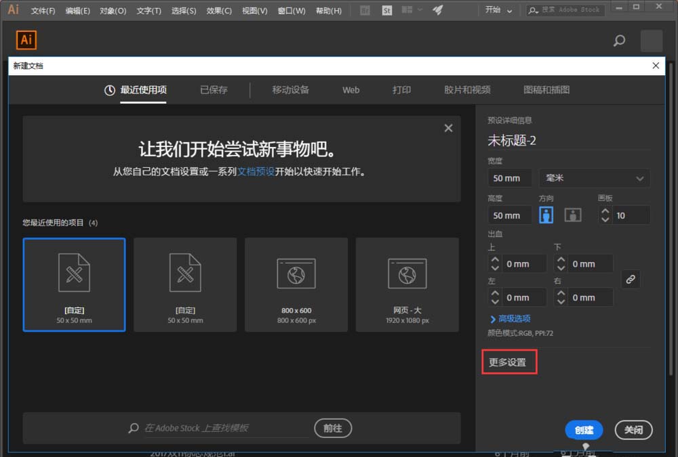The width and height of the screenshot is (678, 457).
Task: Open the Web presets tab
Action: point(351,90)
